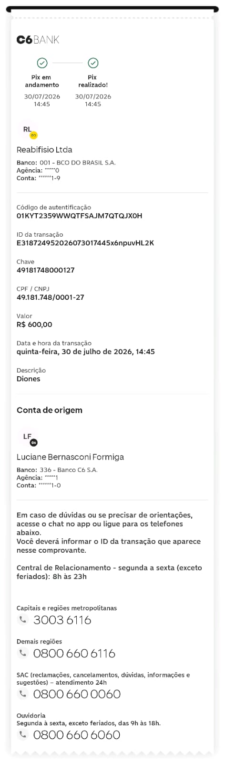This screenshot has width=225, height=765.
Task: Click the LF origin account avatar
Action: click(28, 437)
